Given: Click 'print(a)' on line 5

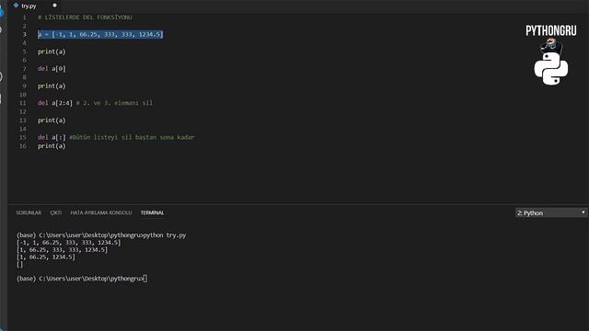Looking at the screenshot, I should coord(52,51).
